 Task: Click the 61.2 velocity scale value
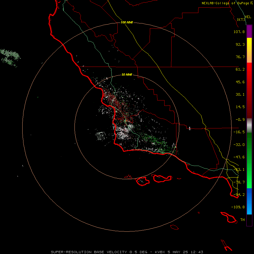pos(240,69)
